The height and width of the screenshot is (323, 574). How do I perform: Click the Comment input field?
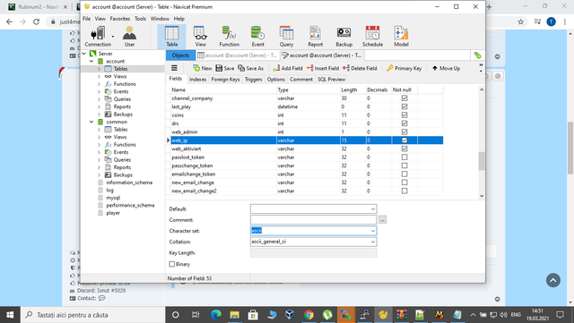313,219
